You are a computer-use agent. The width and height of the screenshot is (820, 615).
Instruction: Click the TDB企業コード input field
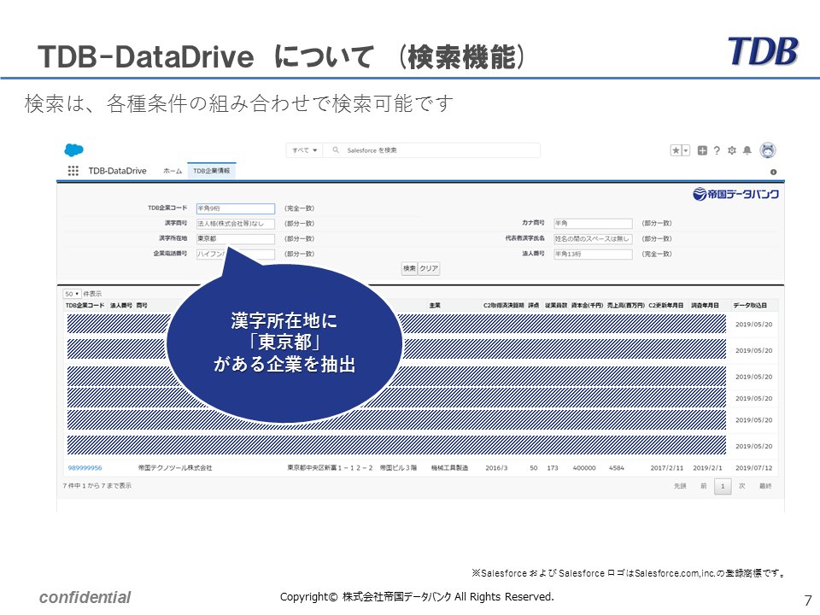pos(236,208)
